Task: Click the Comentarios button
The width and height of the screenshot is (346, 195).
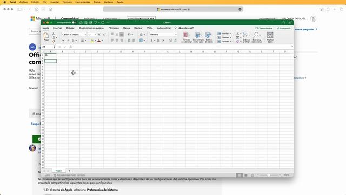Action: [x=264, y=28]
